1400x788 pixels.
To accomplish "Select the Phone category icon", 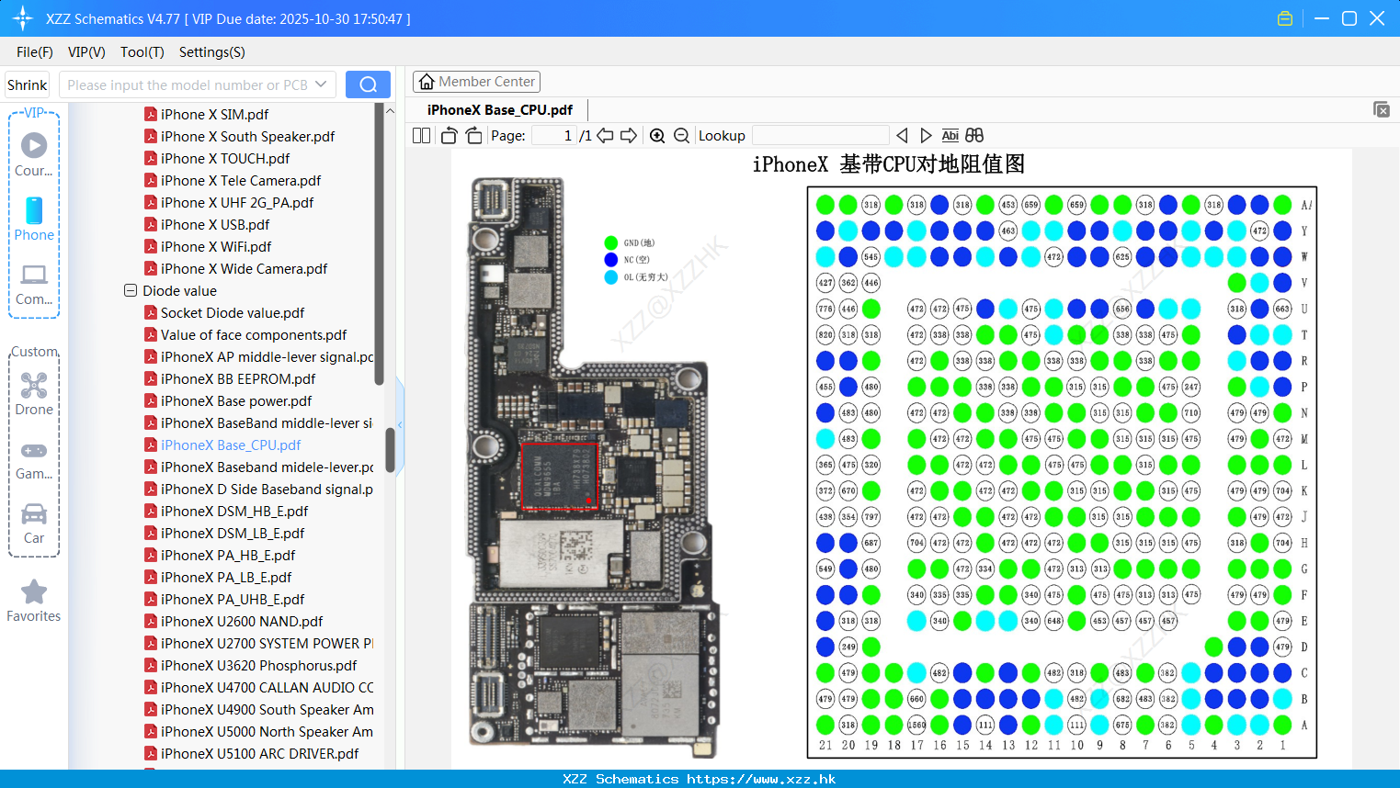I will [x=34, y=219].
